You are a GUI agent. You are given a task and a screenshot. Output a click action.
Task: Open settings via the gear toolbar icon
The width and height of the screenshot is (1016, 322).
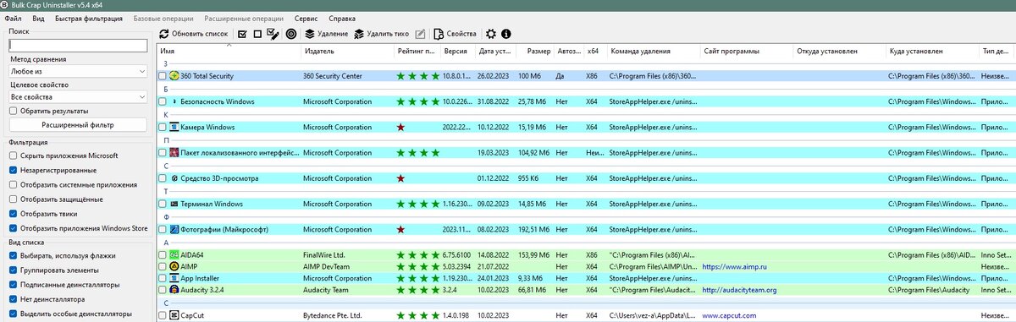point(491,34)
